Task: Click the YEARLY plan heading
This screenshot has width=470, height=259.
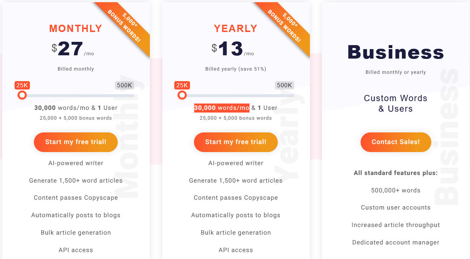Action: coord(236,29)
